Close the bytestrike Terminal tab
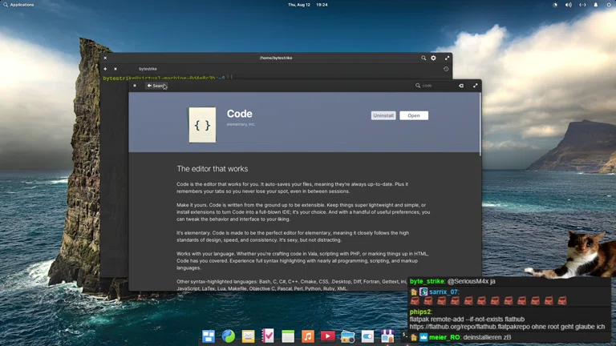The width and height of the screenshot is (616, 346). tap(115, 69)
